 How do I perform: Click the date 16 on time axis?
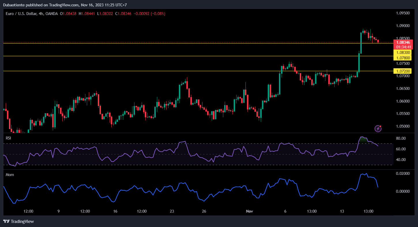coord(115,211)
